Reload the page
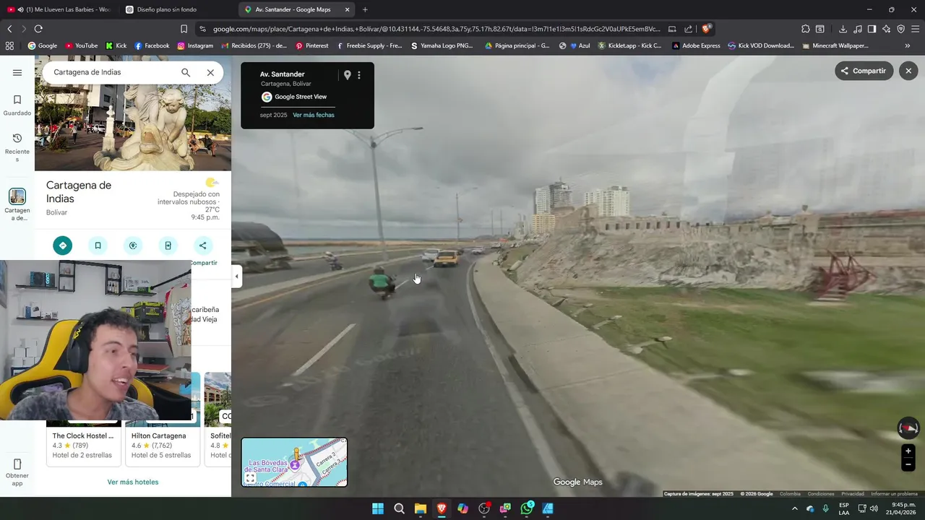 click(38, 29)
